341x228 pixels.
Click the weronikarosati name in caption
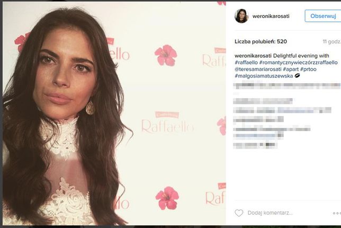click(x=253, y=56)
